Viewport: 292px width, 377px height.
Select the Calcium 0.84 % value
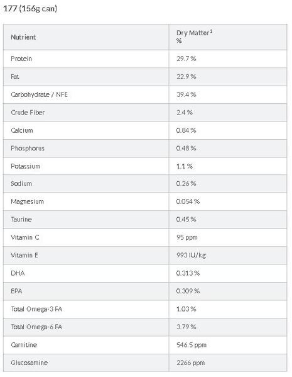186,130
